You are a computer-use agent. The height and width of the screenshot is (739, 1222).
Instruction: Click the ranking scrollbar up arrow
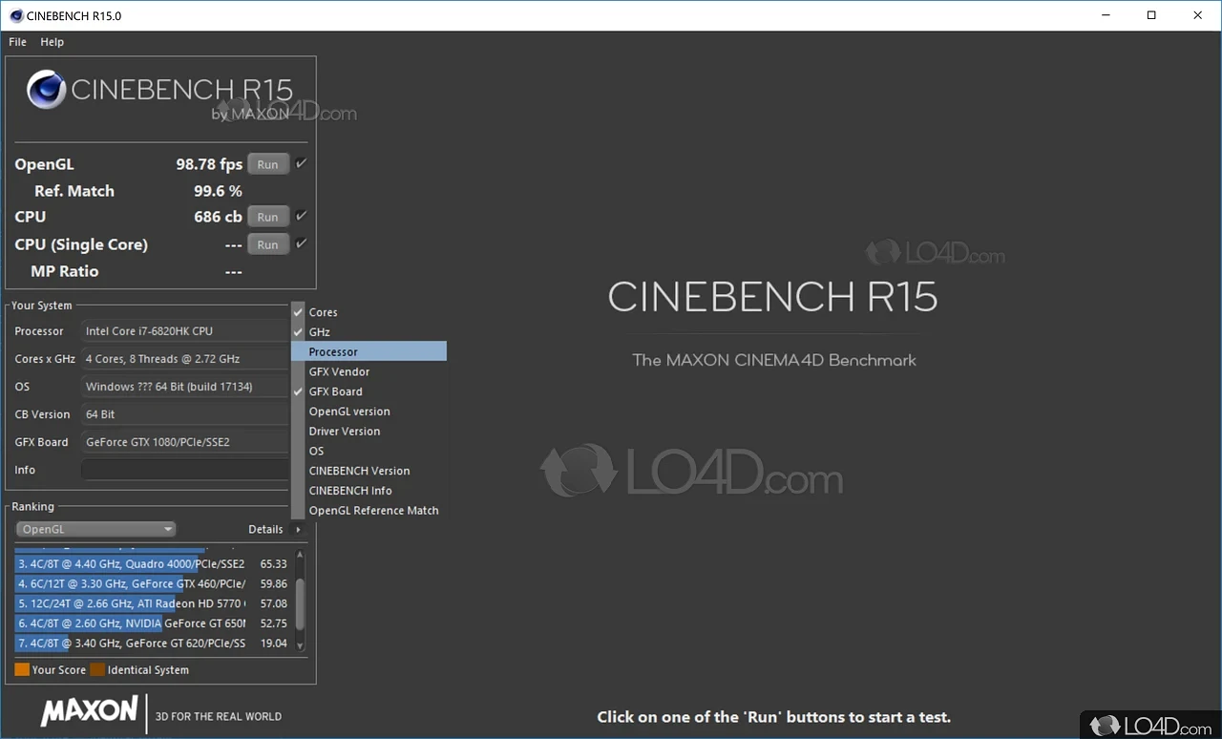[301, 554]
